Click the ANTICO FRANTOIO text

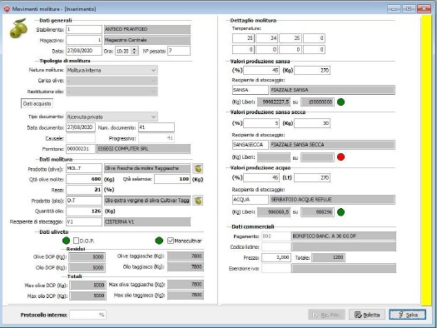pyautogui.click(x=127, y=29)
